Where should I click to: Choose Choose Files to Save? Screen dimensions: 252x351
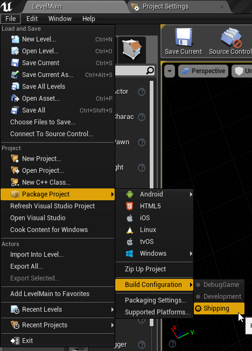point(58,122)
